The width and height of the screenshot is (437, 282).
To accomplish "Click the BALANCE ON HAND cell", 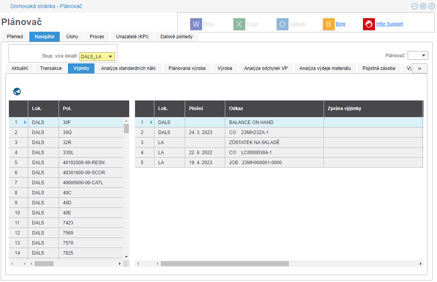I will (x=274, y=122).
